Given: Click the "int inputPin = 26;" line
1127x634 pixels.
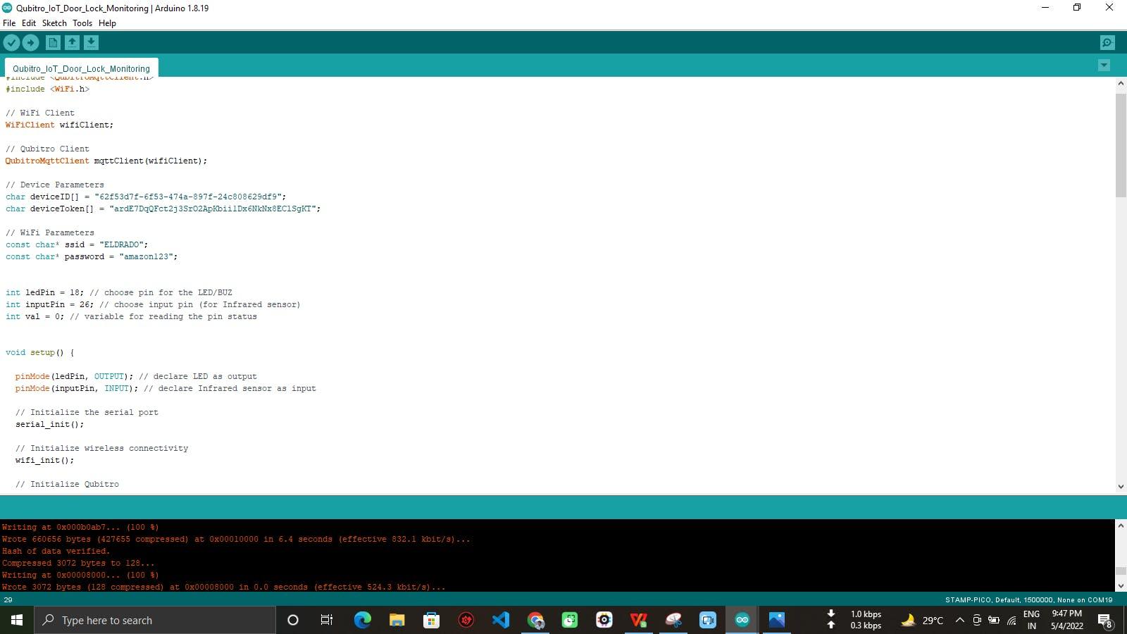Looking at the screenshot, I should pyautogui.click(x=153, y=304).
